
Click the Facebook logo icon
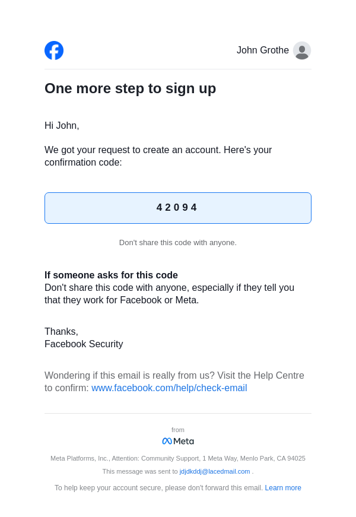pyautogui.click(x=54, y=50)
